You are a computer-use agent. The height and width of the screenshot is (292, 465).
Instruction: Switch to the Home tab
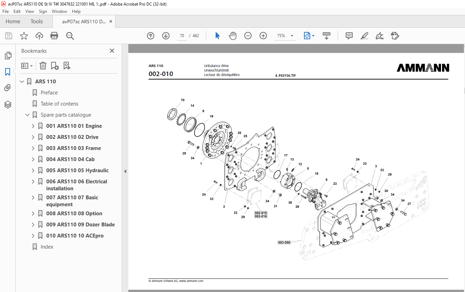point(13,22)
